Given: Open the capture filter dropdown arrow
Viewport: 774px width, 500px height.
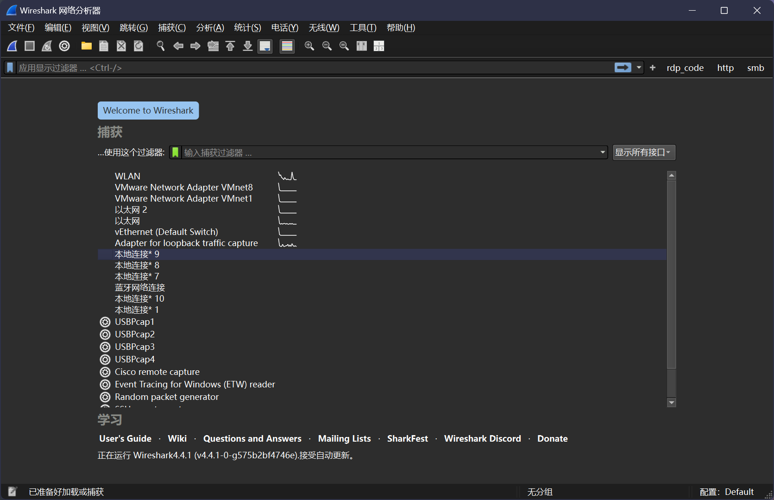Looking at the screenshot, I should coord(603,152).
